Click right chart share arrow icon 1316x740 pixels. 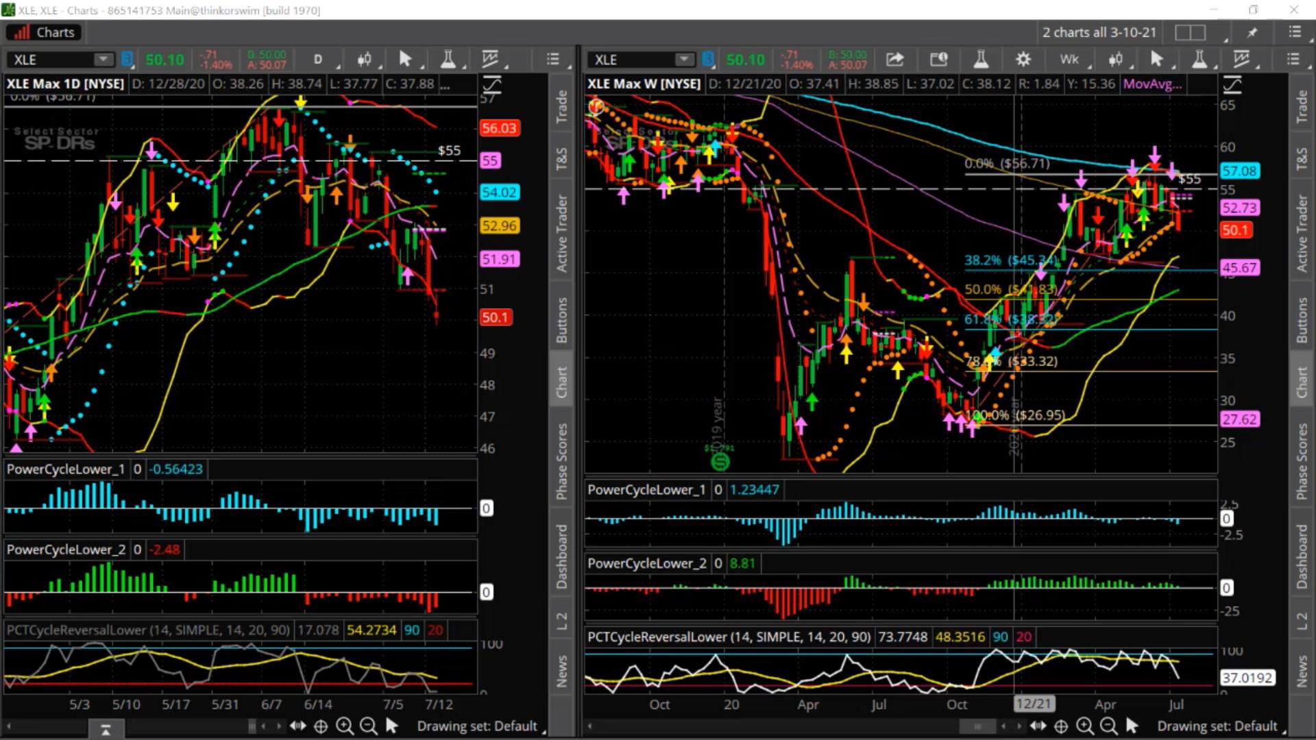(894, 60)
